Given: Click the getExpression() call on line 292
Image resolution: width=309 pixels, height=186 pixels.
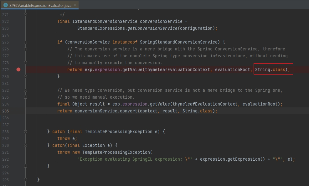Looking at the screenshot, I should pyautogui.click(x=246, y=159).
